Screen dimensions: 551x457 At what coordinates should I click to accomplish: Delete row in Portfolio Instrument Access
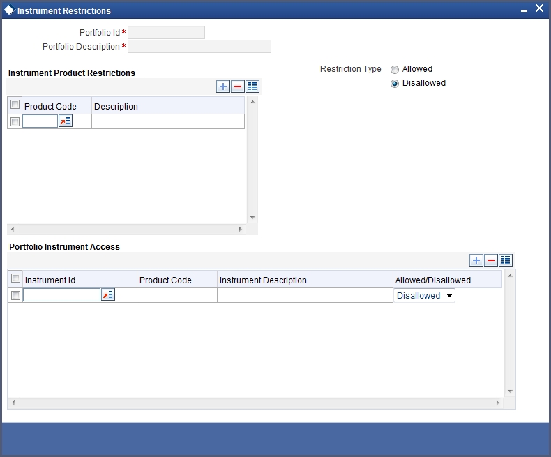point(491,260)
